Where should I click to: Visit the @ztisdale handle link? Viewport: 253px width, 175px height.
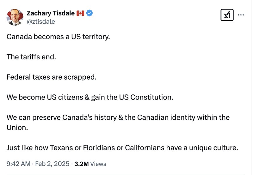coord(41,21)
